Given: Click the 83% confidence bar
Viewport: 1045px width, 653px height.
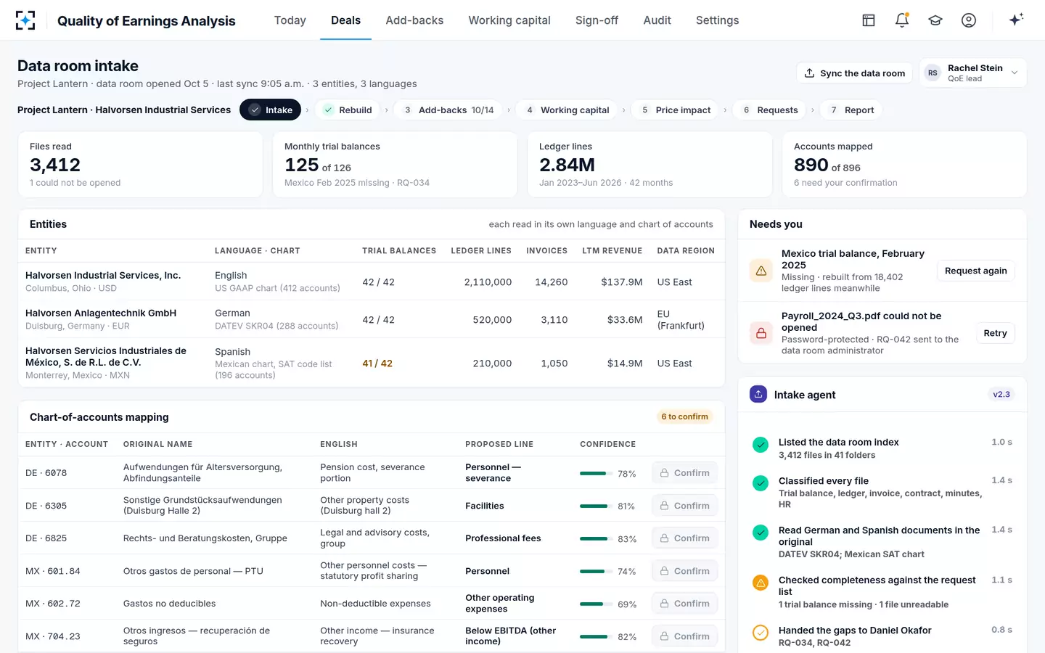Looking at the screenshot, I should 595,538.
